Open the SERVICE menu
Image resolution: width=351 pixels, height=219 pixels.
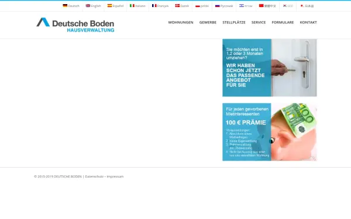[259, 22]
